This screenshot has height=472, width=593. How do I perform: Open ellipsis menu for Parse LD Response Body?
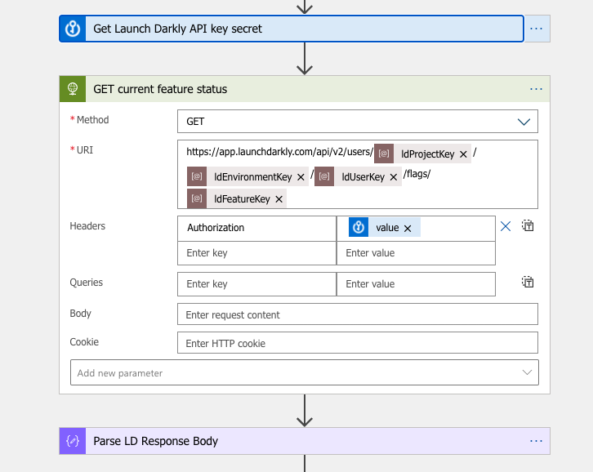coord(537,441)
